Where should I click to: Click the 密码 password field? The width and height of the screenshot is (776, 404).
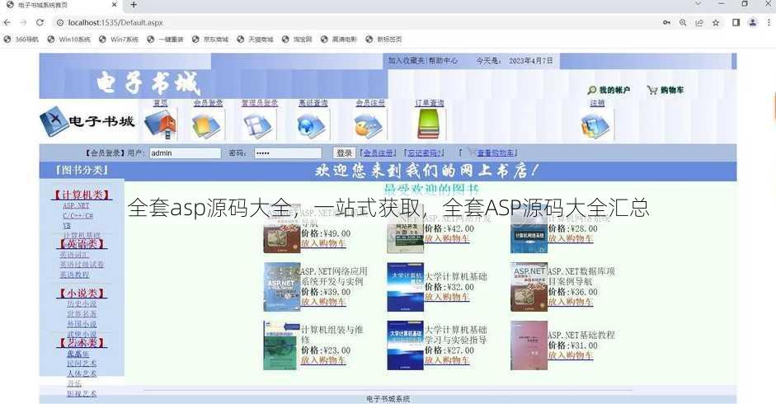coord(288,153)
